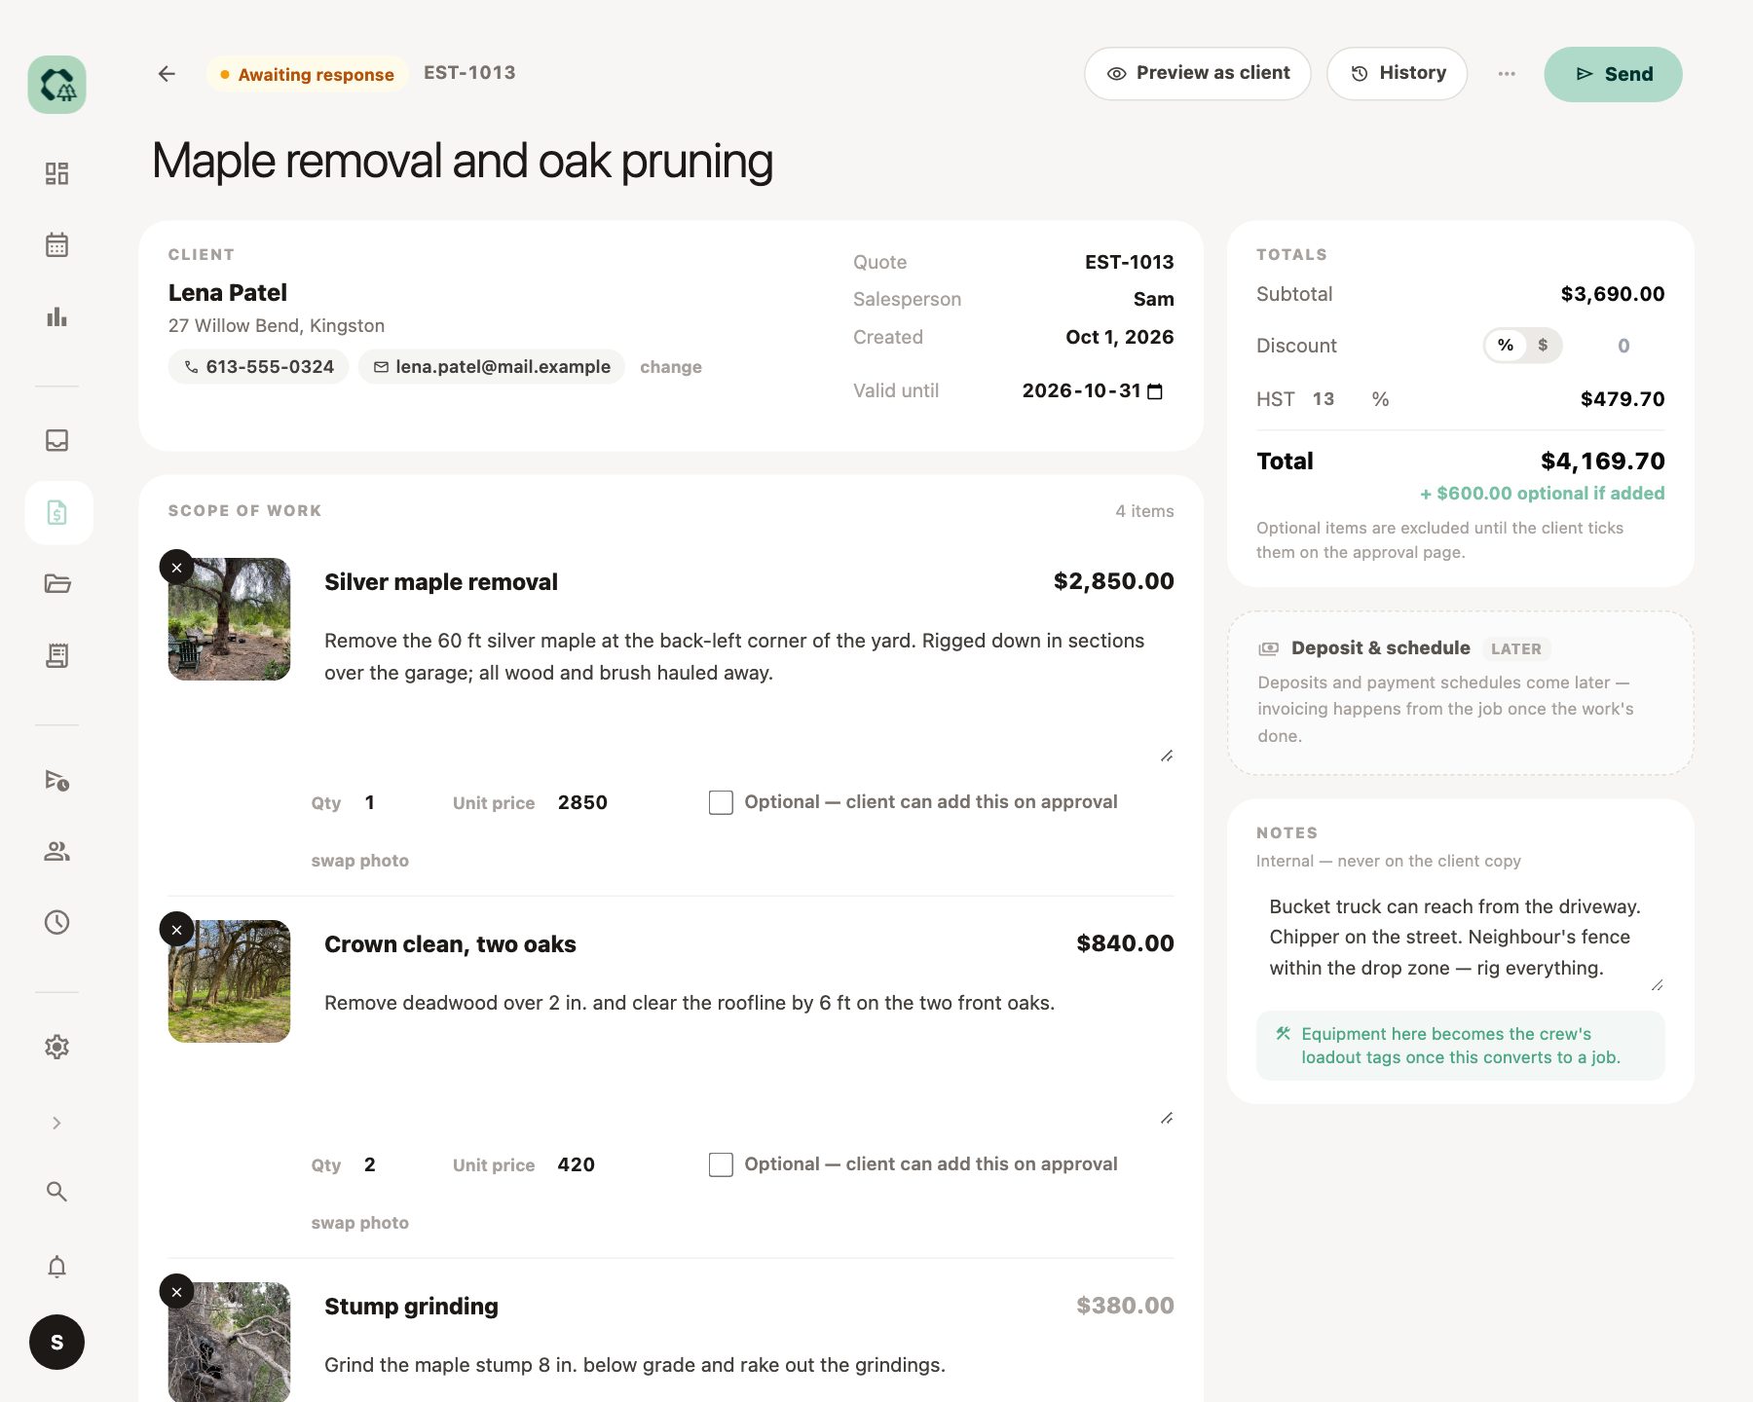
Task: Open the dashboard icon in the sidebar
Action: [56, 173]
